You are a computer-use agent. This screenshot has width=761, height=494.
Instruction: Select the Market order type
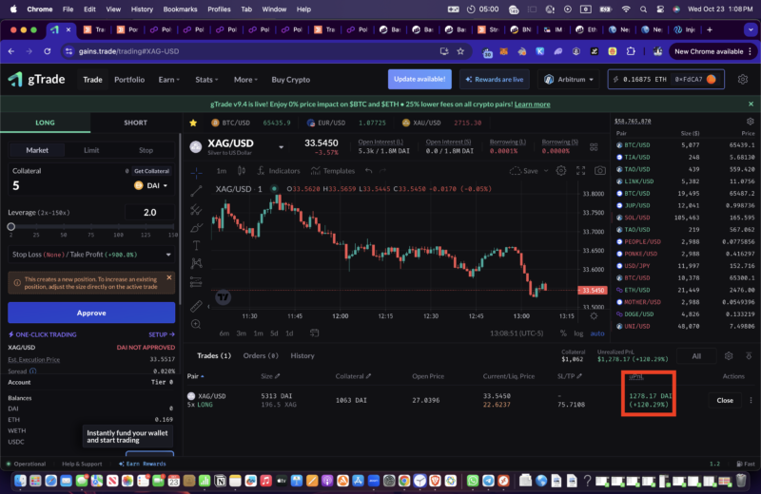click(x=37, y=150)
